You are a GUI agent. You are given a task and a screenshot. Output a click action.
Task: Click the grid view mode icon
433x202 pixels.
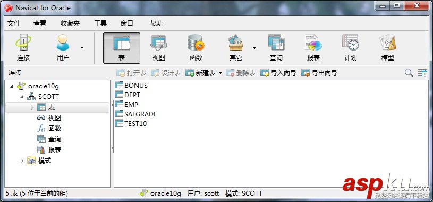422,73
